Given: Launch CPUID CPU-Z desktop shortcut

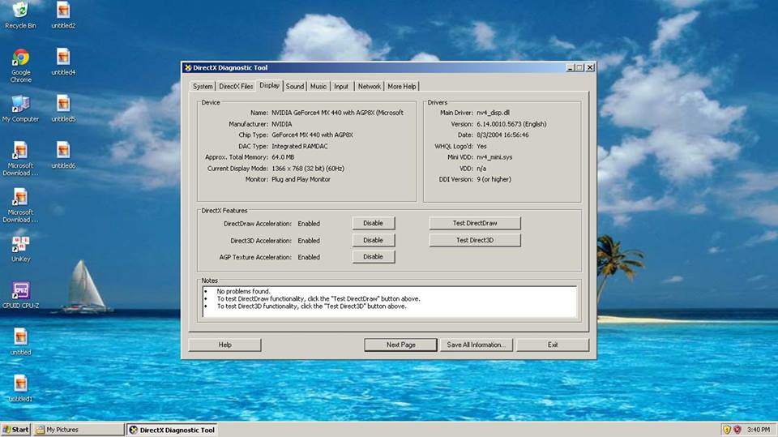Looking at the screenshot, I should pyautogui.click(x=20, y=292).
